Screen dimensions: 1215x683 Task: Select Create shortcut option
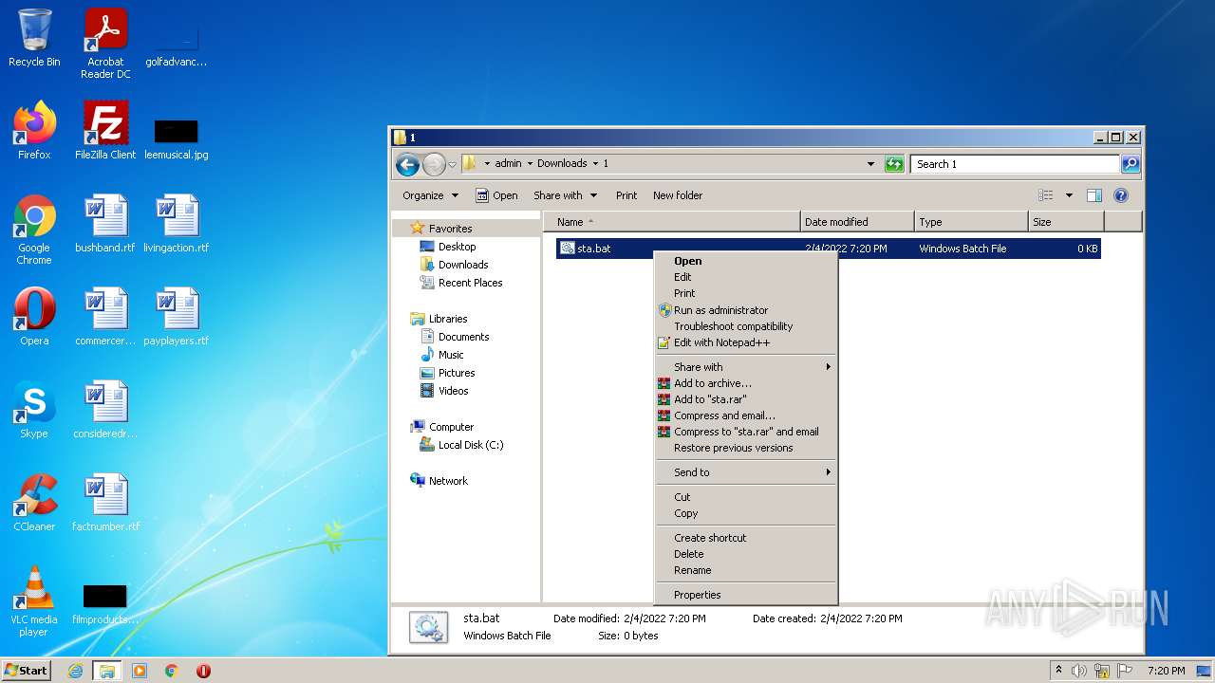(746, 538)
